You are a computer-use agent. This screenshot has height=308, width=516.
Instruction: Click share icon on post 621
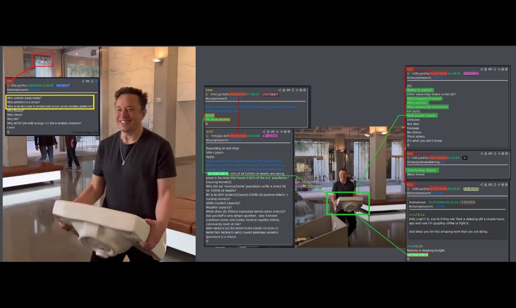(x=482, y=185)
